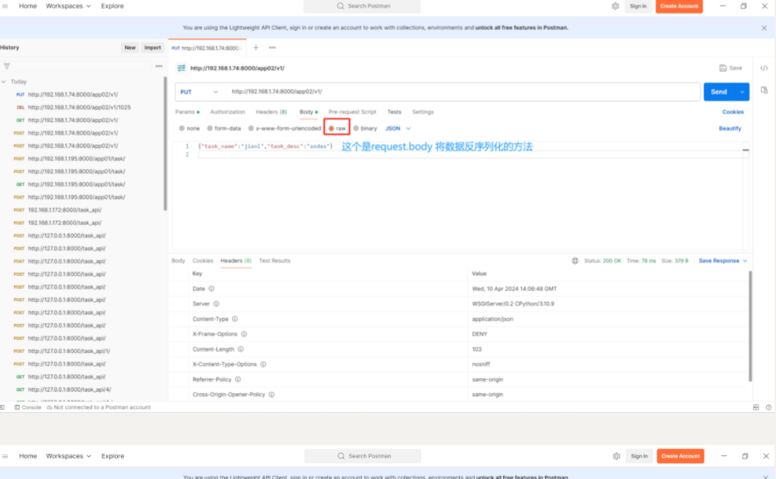Image resolution: width=776 pixels, height=479 pixels.
Task: Click the History sidebar scrollbar
Action: (165, 144)
